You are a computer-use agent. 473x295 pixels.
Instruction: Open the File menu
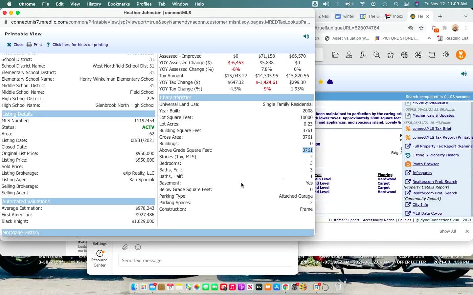[x=45, y=4]
